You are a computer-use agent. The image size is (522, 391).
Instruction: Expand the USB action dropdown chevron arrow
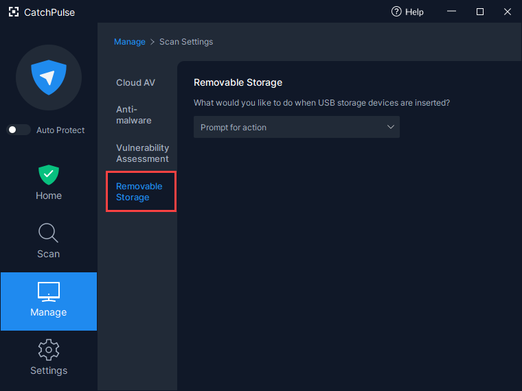click(x=390, y=127)
